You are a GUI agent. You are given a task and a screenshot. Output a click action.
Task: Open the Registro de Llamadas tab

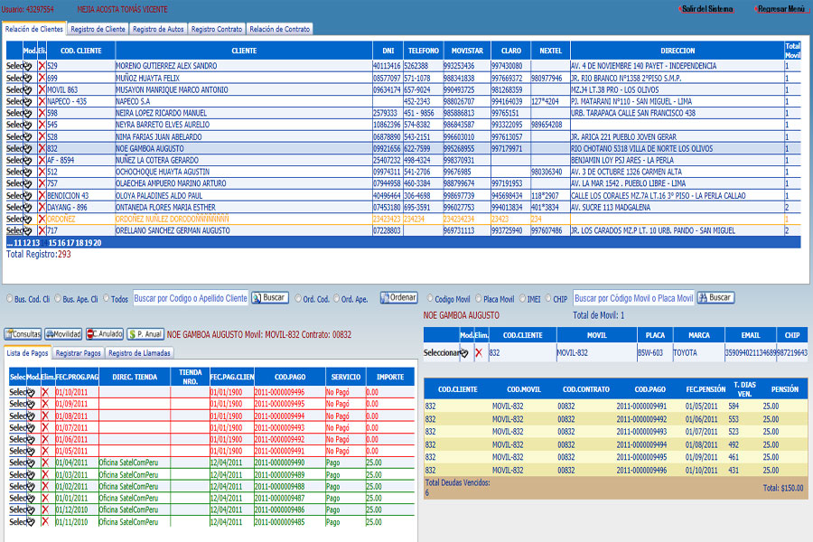pyautogui.click(x=138, y=352)
